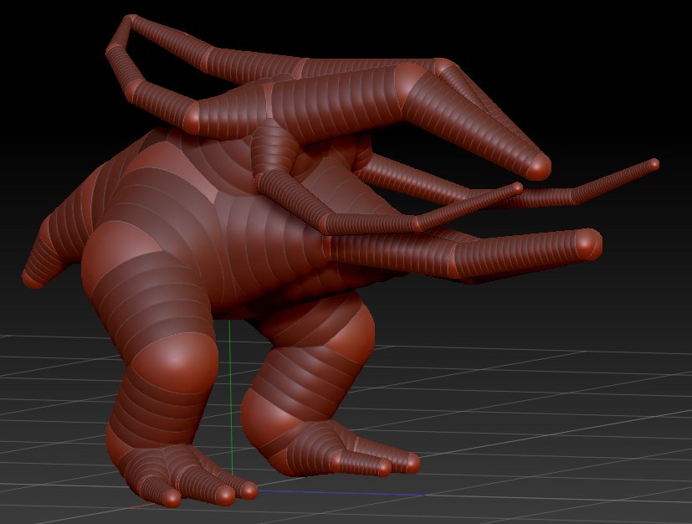The image size is (692, 524).
Task: Select the longest thin spike's tip
Action: [x=654, y=165]
